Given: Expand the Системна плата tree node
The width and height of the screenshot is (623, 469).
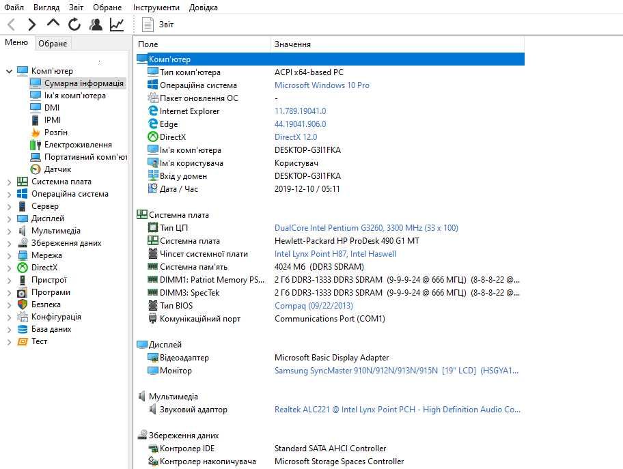Looking at the screenshot, I should (x=9, y=182).
